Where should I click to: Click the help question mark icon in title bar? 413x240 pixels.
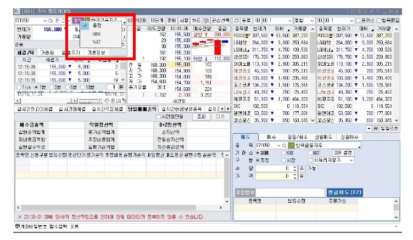377,12
